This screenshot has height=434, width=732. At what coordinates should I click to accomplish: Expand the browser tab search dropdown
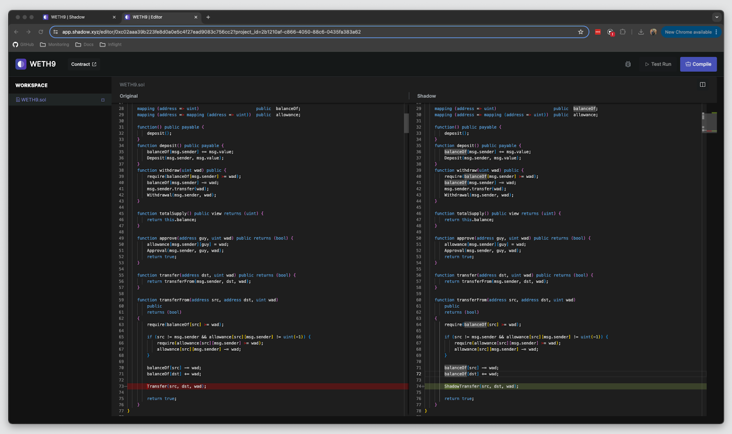click(716, 17)
